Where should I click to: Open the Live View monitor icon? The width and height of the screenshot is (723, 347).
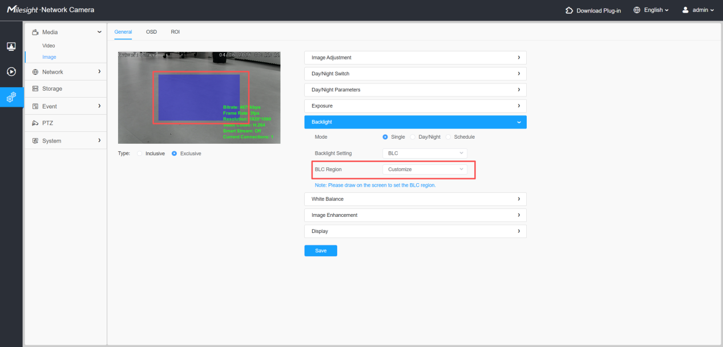(x=11, y=46)
